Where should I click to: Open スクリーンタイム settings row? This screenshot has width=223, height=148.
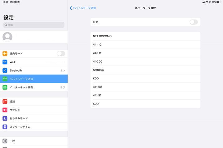34,127
